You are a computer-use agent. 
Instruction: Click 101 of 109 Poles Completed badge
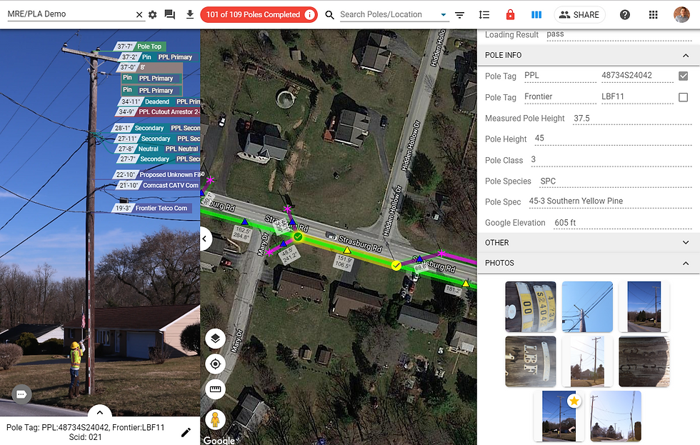click(259, 15)
